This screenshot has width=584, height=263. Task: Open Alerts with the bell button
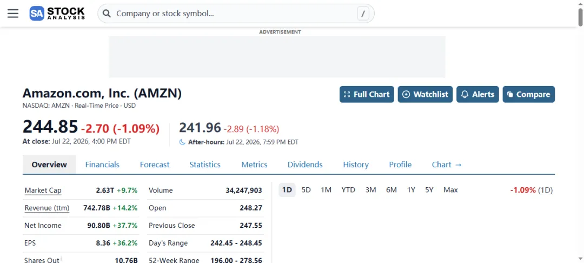(477, 94)
